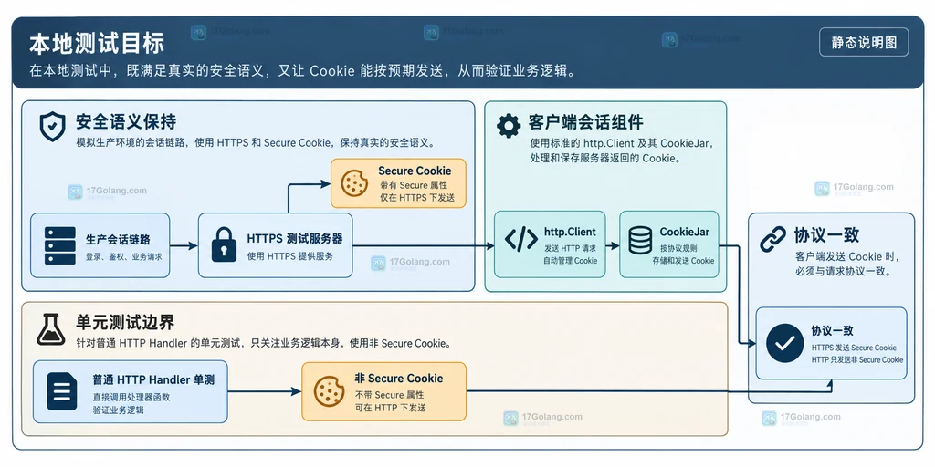The width and height of the screenshot is (935, 467).
Task: Click the HTTPS 发送 Secure Cookie text
Action: [854, 348]
